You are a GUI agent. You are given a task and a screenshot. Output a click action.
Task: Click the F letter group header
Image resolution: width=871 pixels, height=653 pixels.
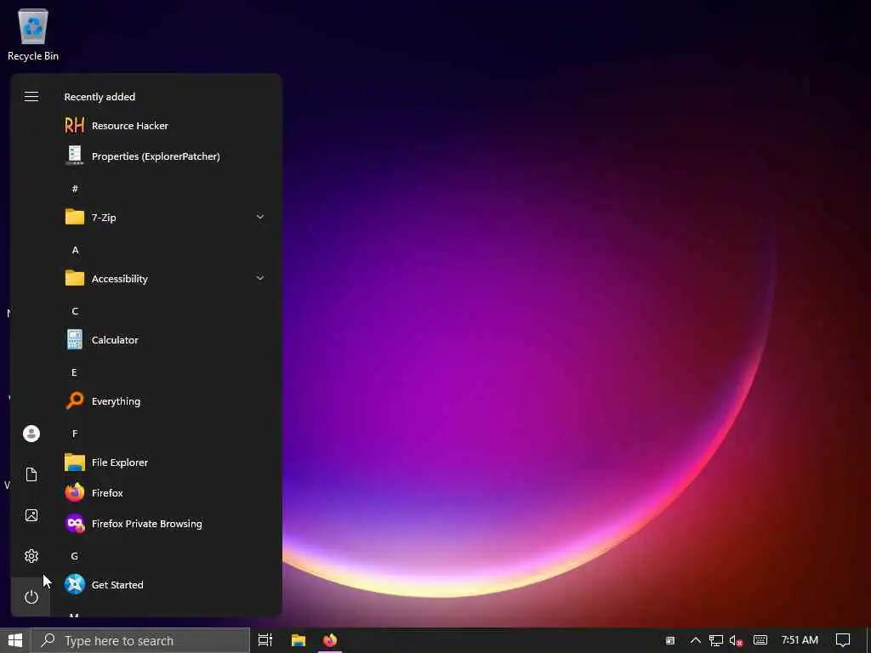(75, 433)
